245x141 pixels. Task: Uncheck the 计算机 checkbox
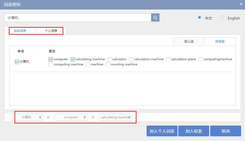pyautogui.click(x=17, y=62)
